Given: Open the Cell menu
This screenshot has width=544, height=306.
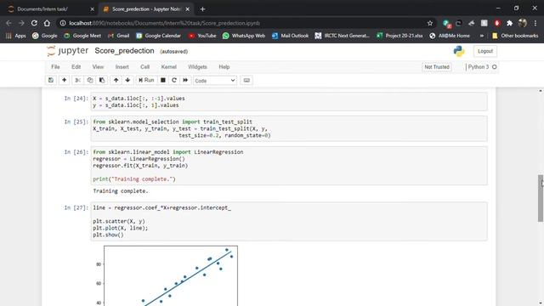Looking at the screenshot, I should [145, 67].
